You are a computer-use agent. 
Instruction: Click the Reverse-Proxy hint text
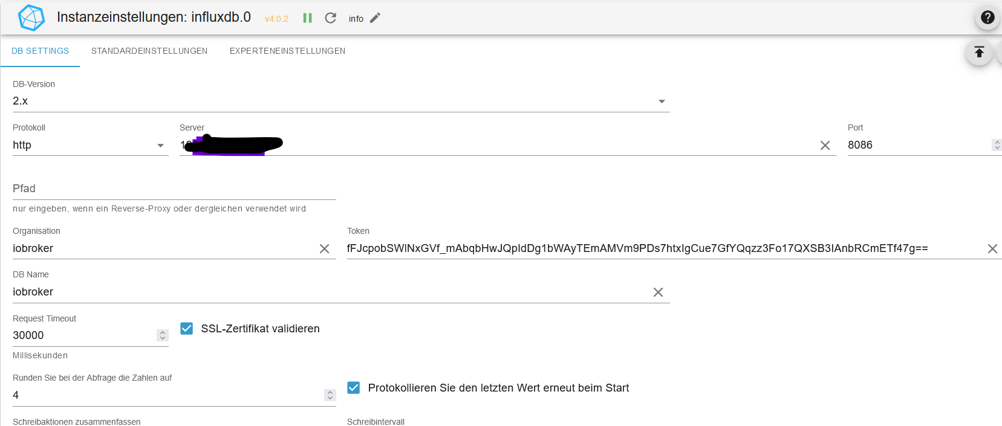[159, 208]
